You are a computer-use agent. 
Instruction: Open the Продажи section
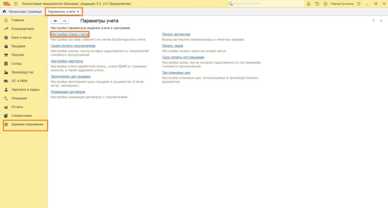coord(18,46)
